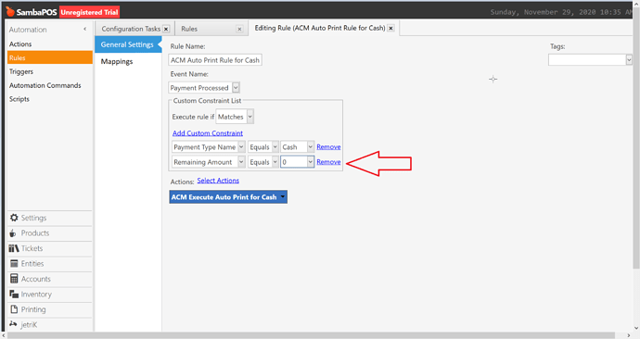640x339 pixels.
Task: Open Inventory icon in sidebar
Action: click(x=14, y=295)
